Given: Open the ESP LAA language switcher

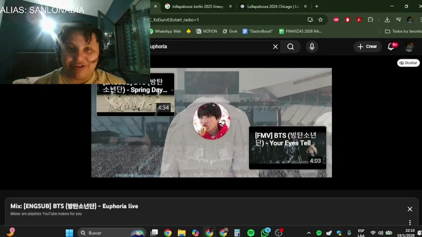Looking at the screenshot, I should coord(361,233).
